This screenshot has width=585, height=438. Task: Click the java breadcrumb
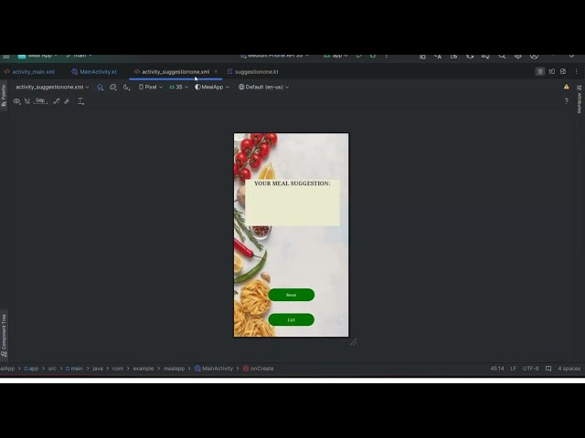(98, 369)
